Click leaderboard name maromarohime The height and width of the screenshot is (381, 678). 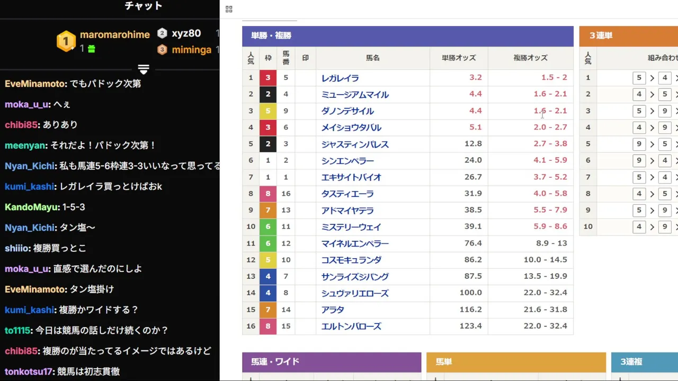(x=115, y=34)
